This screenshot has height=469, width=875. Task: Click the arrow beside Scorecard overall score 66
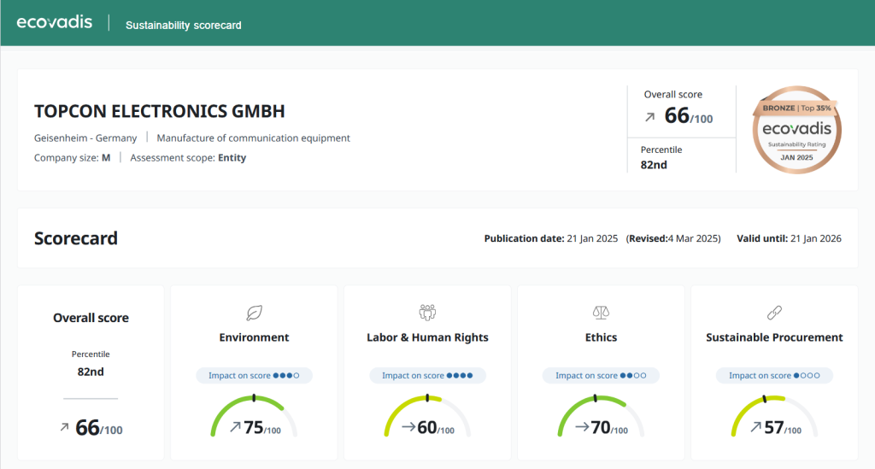[x=65, y=427]
